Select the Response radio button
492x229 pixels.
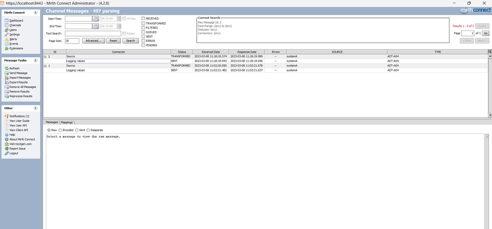[88, 130]
